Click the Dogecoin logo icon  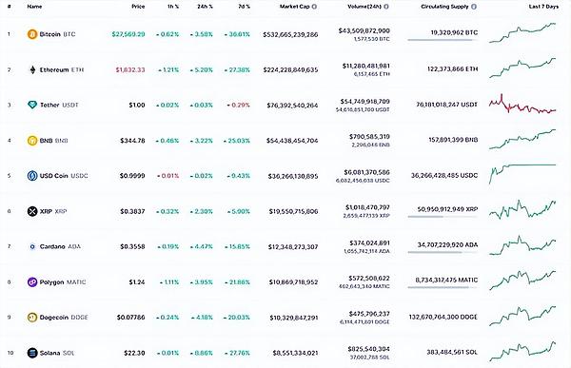32,317
